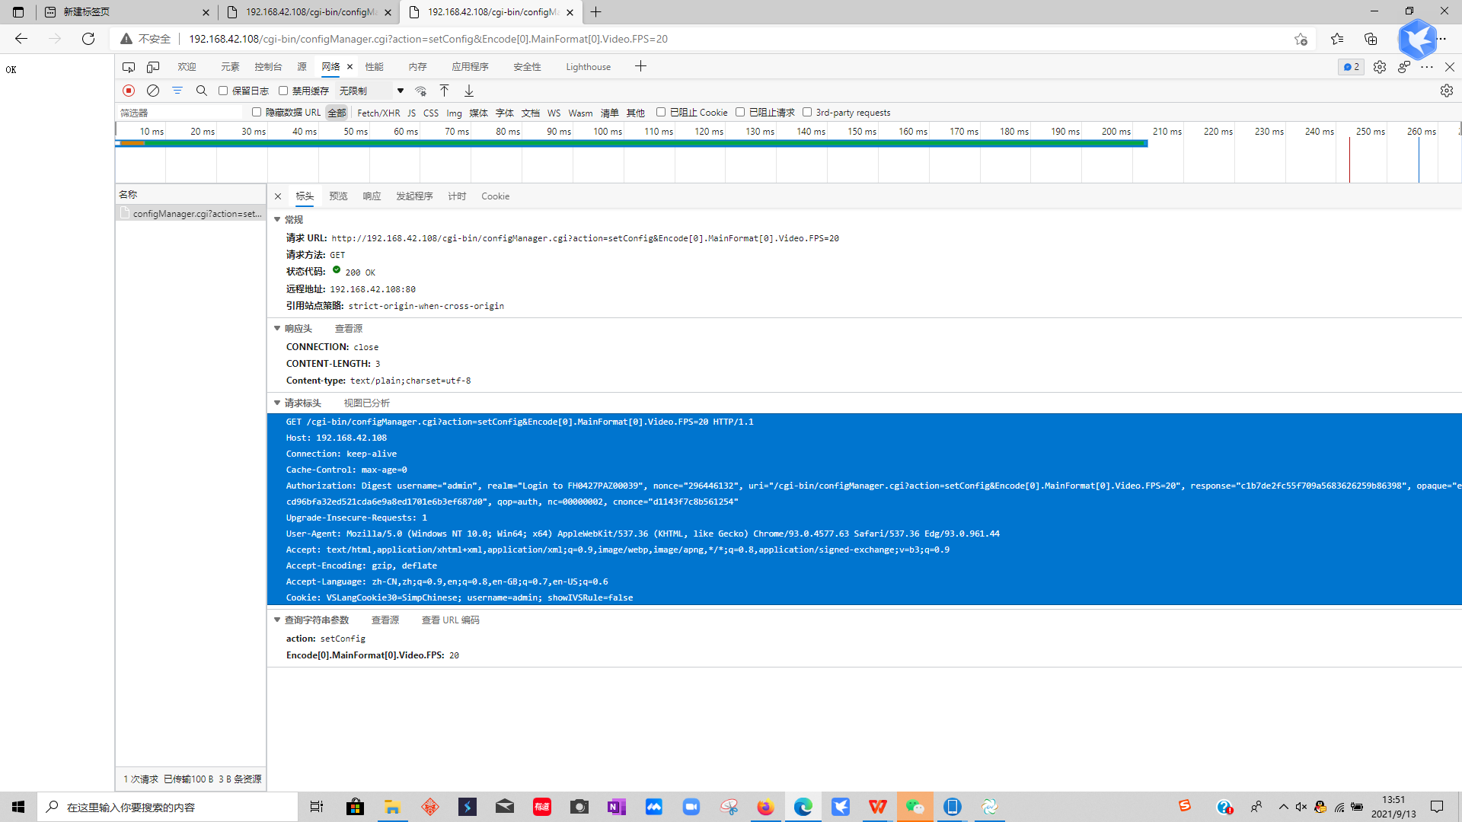Screen dimensions: 1462x822
Task: Switch to the 控制台 tab
Action: coord(268,67)
